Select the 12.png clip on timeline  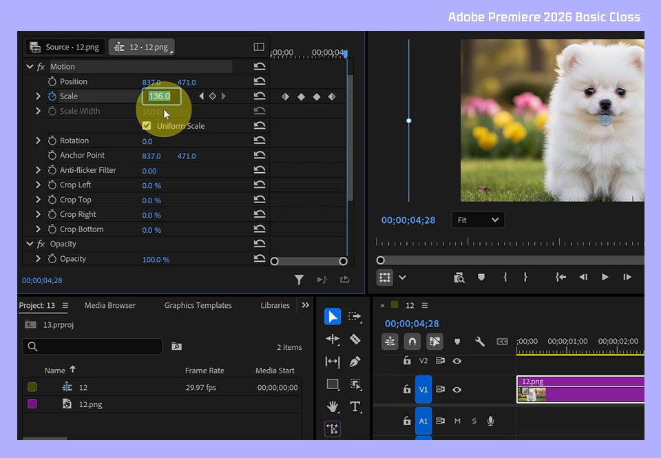[x=580, y=389]
